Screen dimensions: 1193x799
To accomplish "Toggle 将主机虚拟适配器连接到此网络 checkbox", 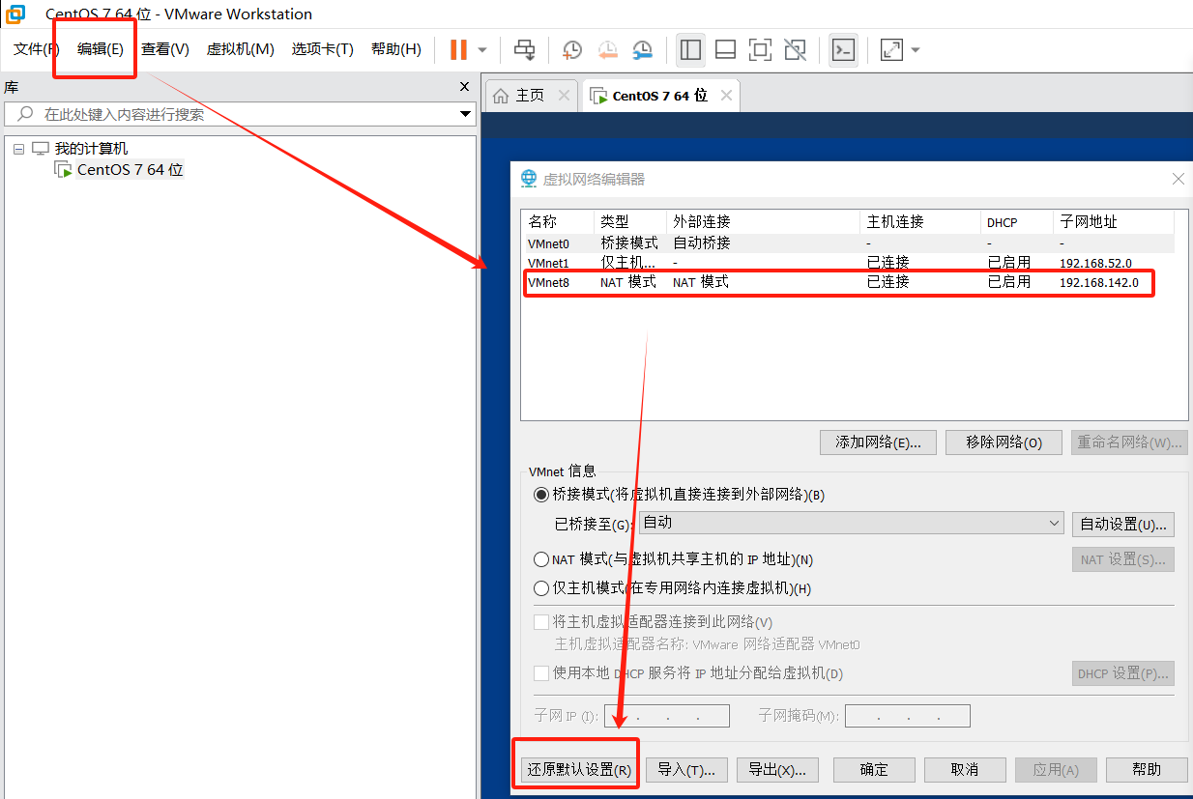I will coord(541,622).
